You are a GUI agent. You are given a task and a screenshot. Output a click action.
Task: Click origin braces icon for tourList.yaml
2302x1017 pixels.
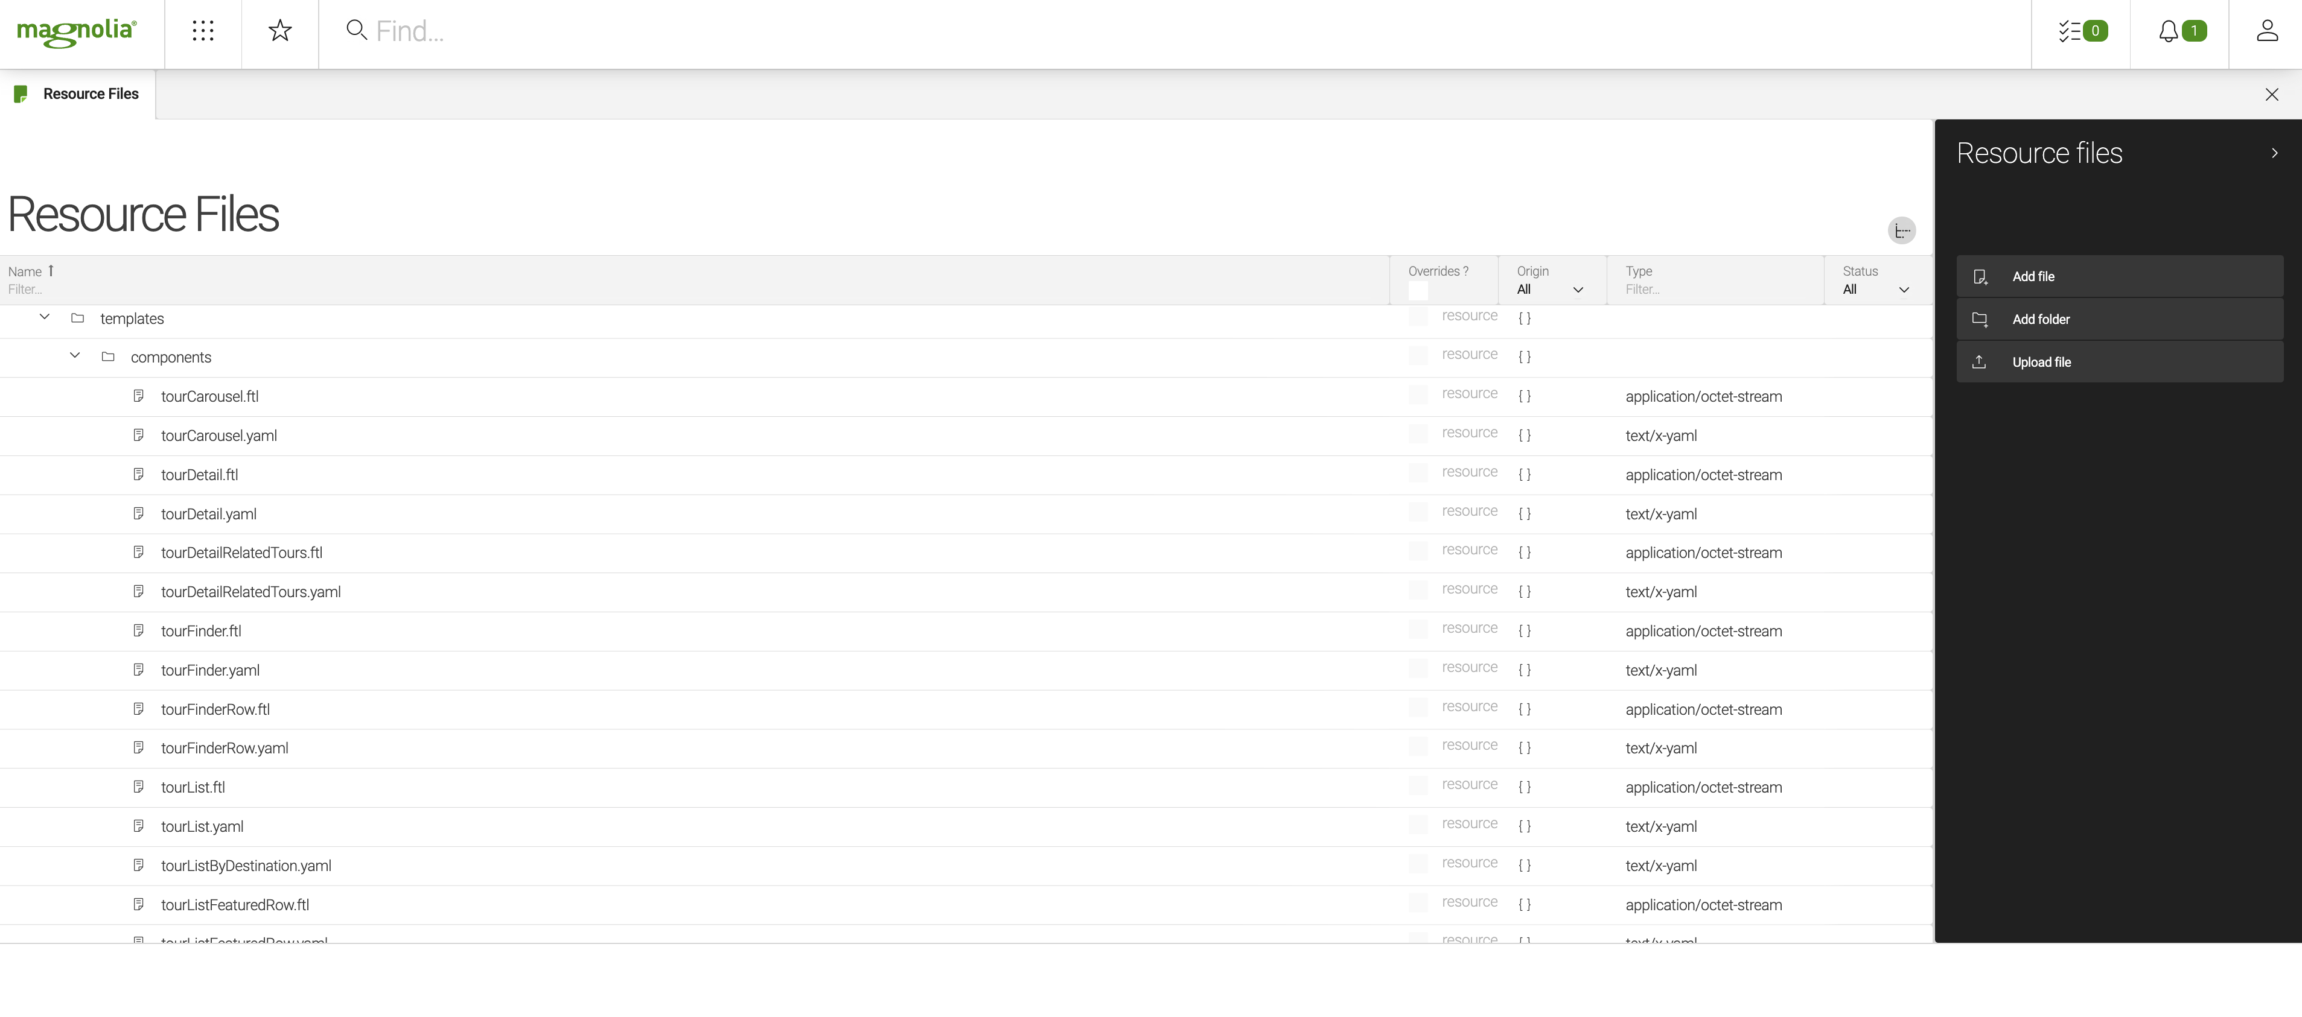pyautogui.click(x=1525, y=826)
